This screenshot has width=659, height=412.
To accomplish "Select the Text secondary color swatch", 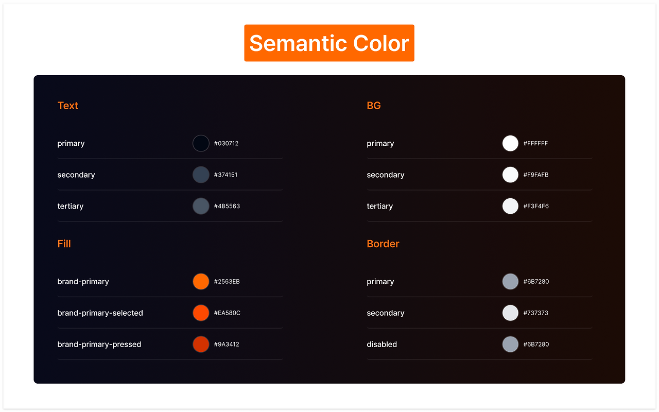I will 201,175.
